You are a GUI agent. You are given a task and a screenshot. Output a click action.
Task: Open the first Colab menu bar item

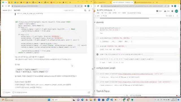coord(98,13)
